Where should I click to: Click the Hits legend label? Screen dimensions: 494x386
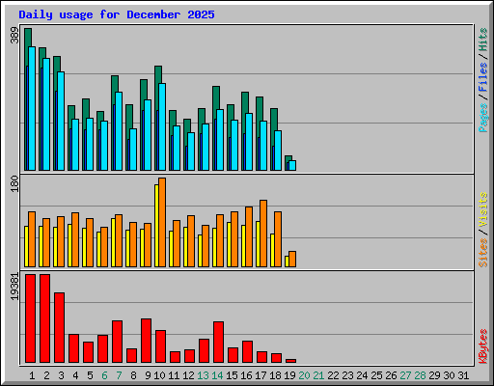483,40
